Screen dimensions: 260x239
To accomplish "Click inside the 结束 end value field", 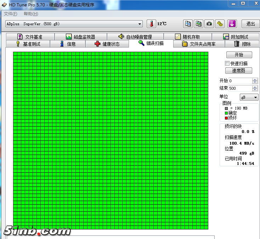I will 240,88.
